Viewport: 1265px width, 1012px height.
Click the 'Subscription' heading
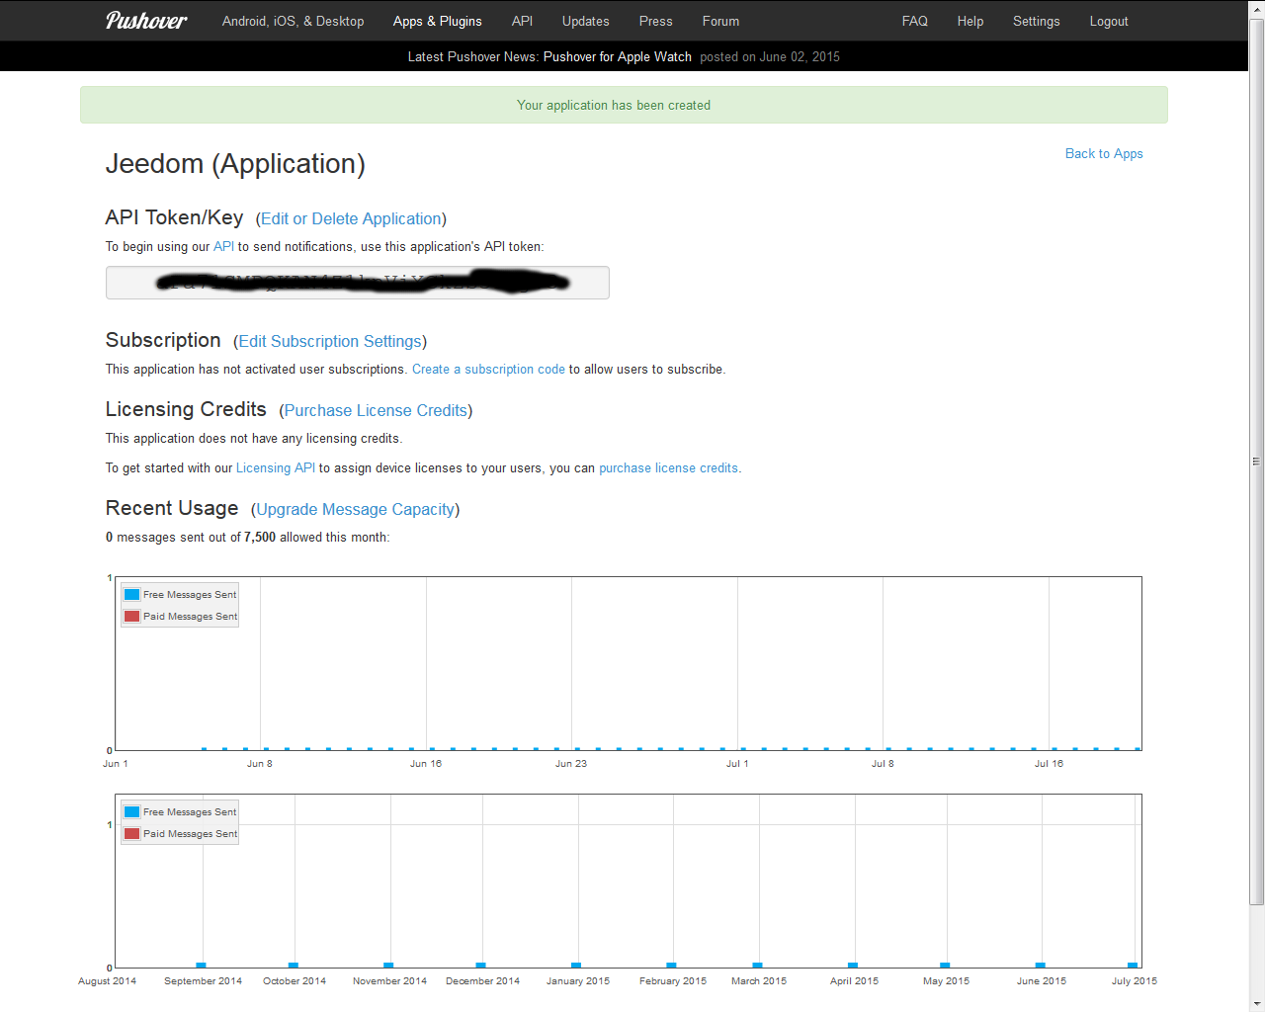click(163, 340)
